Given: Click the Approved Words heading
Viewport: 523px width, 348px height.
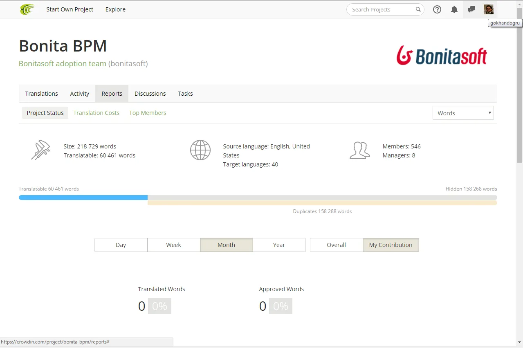Looking at the screenshot, I should (x=281, y=289).
